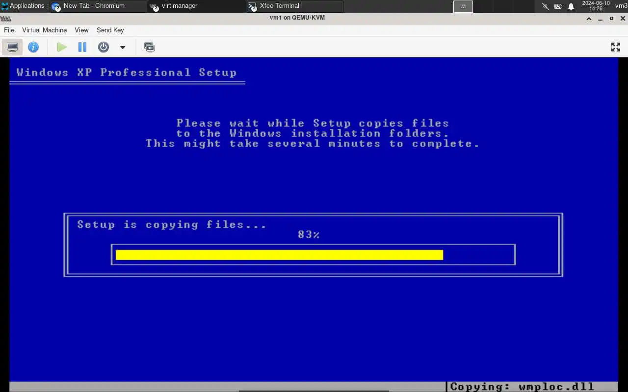The width and height of the screenshot is (628, 392).
Task: Click the yellow file copy progress bar
Action: click(279, 255)
